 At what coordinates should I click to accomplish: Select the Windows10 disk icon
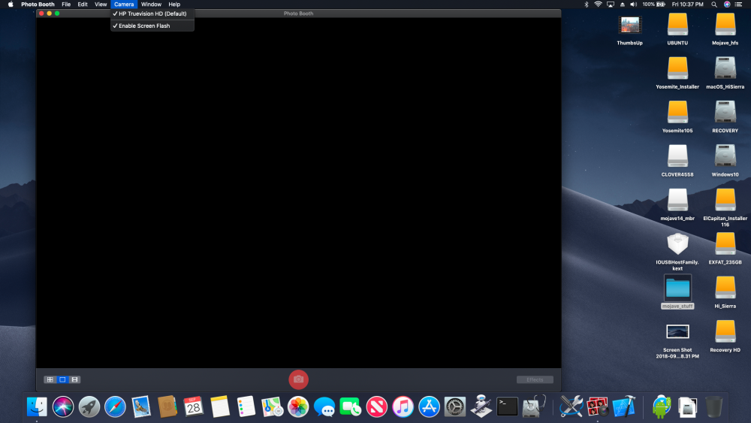[725, 156]
